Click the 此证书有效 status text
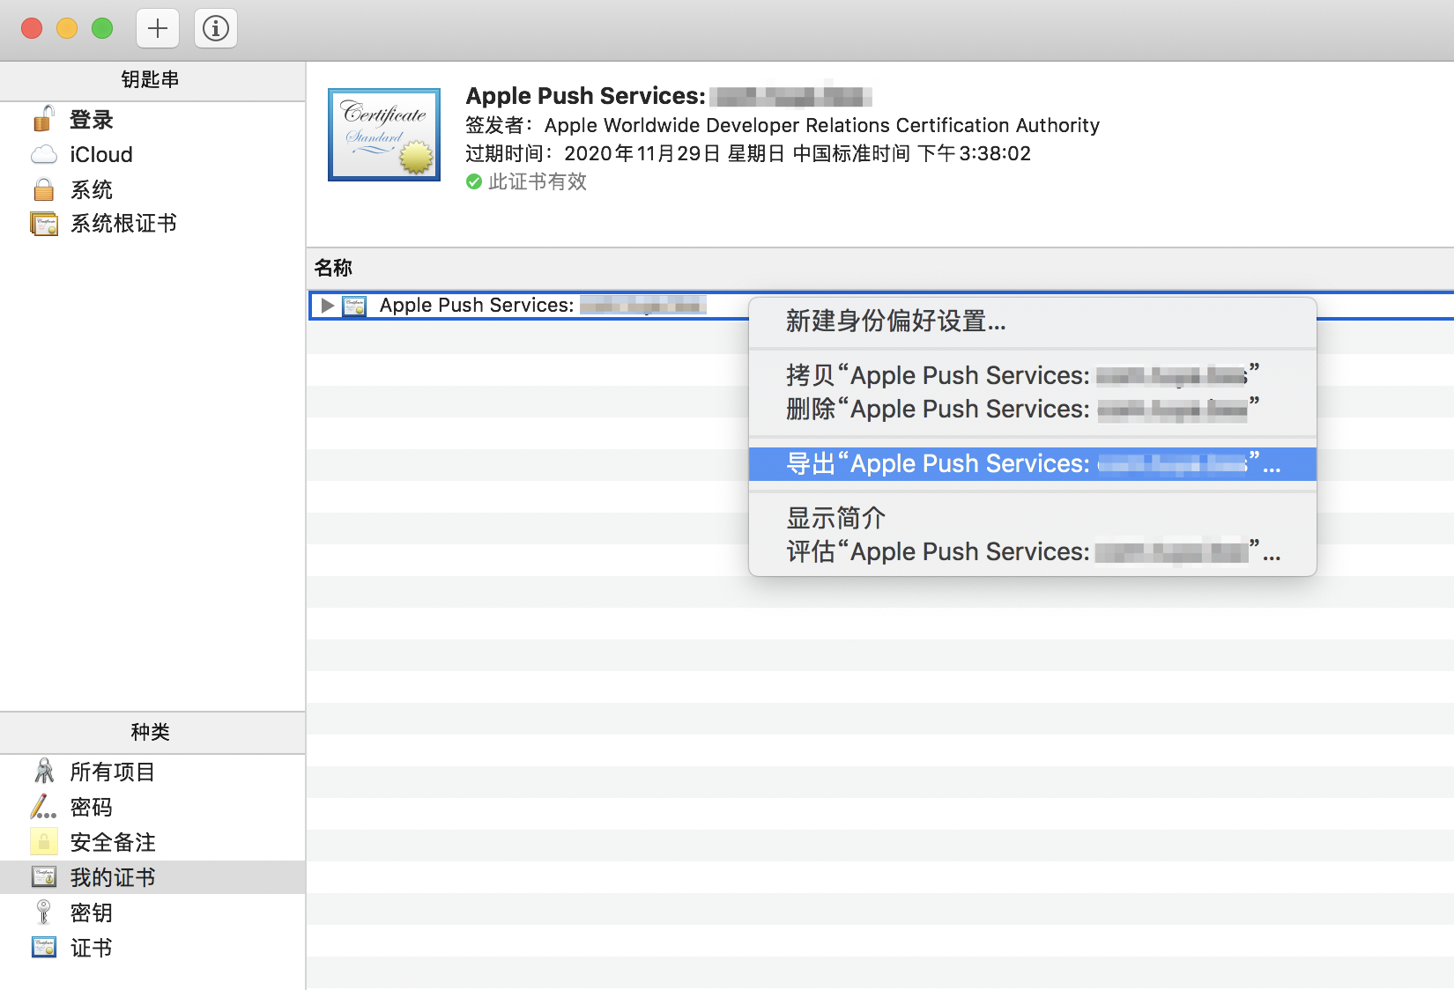Viewport: 1454px width, 990px height. [x=538, y=181]
